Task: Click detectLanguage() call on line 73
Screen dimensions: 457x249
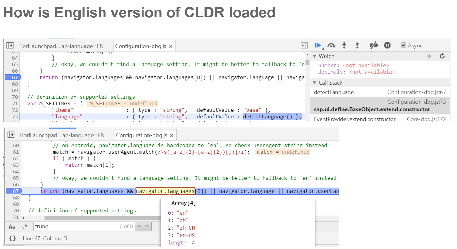Action: [268, 117]
